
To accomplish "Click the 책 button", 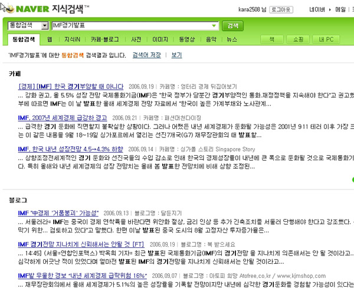I will [272, 40].
